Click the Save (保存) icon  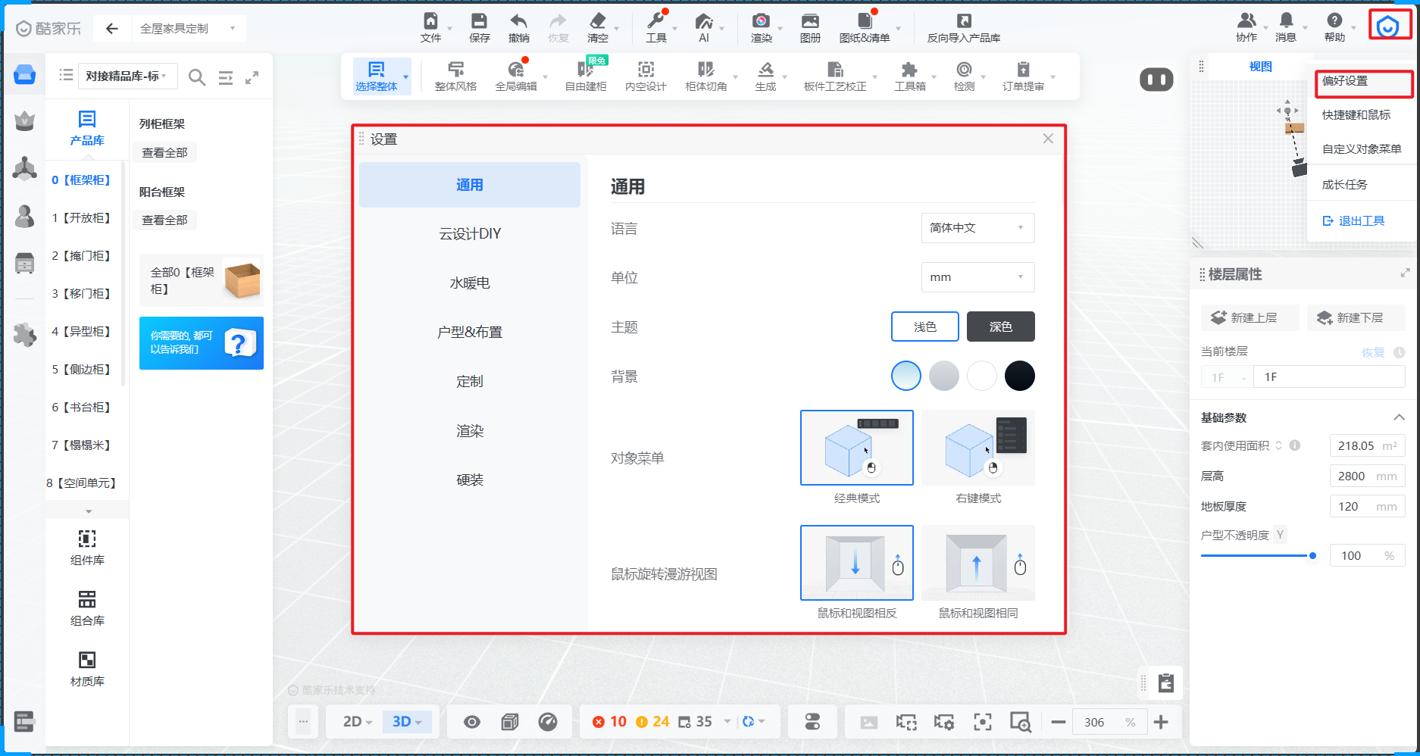coord(479,22)
